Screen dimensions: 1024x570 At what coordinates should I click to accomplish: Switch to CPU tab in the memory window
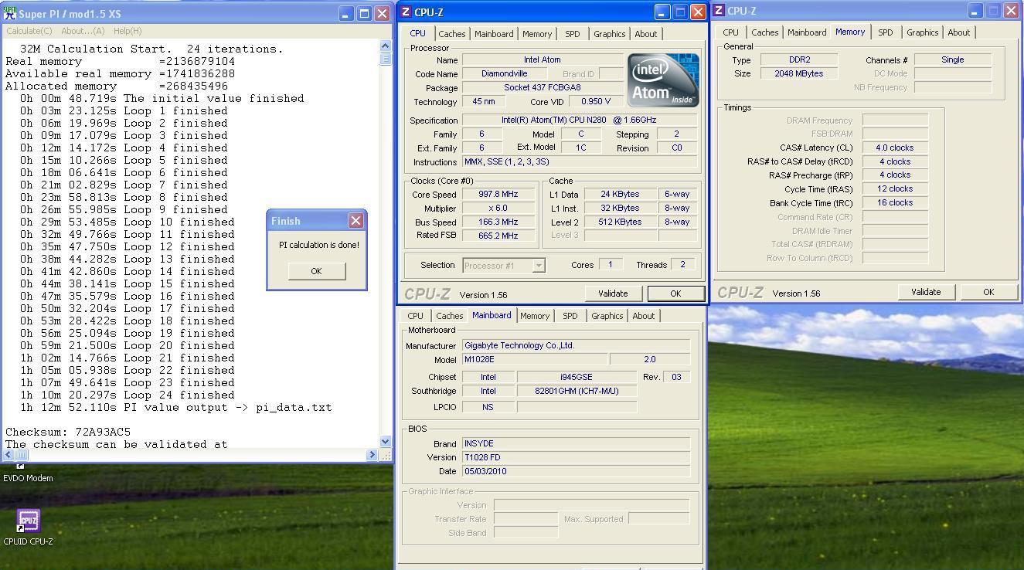730,32
